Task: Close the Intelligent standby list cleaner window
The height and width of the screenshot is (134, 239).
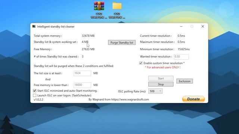Action: tap(202, 26)
